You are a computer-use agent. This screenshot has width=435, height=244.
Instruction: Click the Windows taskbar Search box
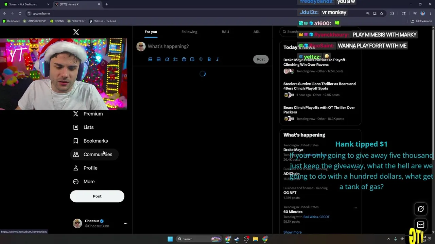click(199, 239)
